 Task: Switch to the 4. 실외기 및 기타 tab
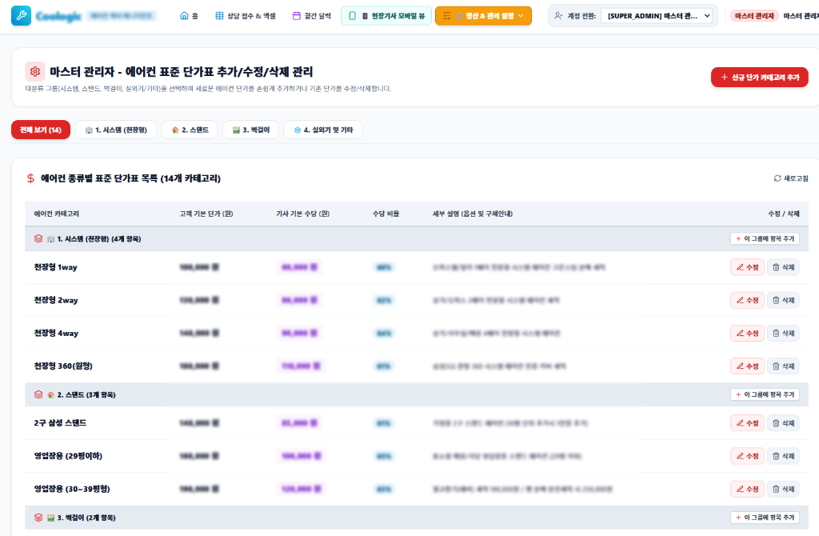click(x=323, y=130)
